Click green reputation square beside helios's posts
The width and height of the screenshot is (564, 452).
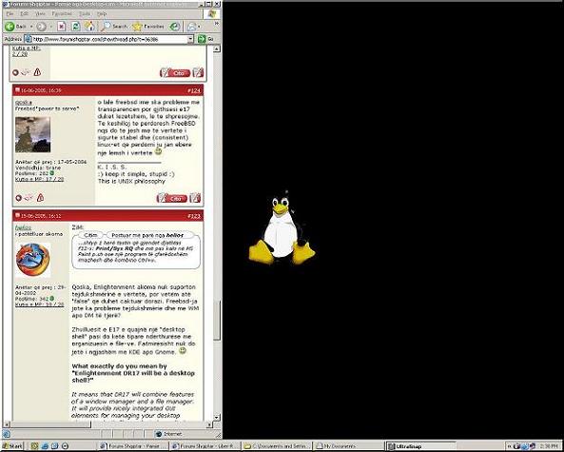[x=52, y=299]
